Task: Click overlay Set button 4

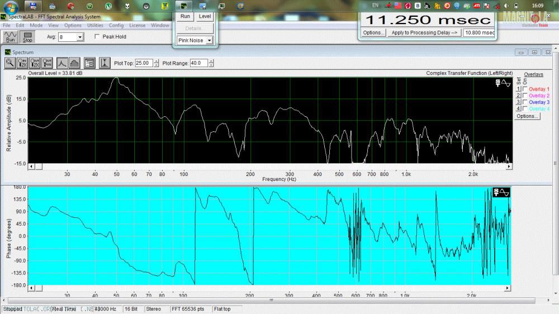Action: [x=518, y=109]
